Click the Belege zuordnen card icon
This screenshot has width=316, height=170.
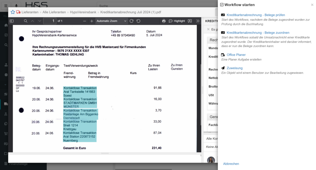223,33
